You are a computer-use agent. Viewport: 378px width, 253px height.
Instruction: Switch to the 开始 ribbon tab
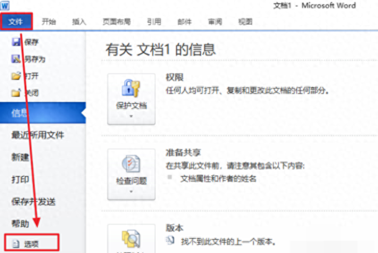(49, 22)
